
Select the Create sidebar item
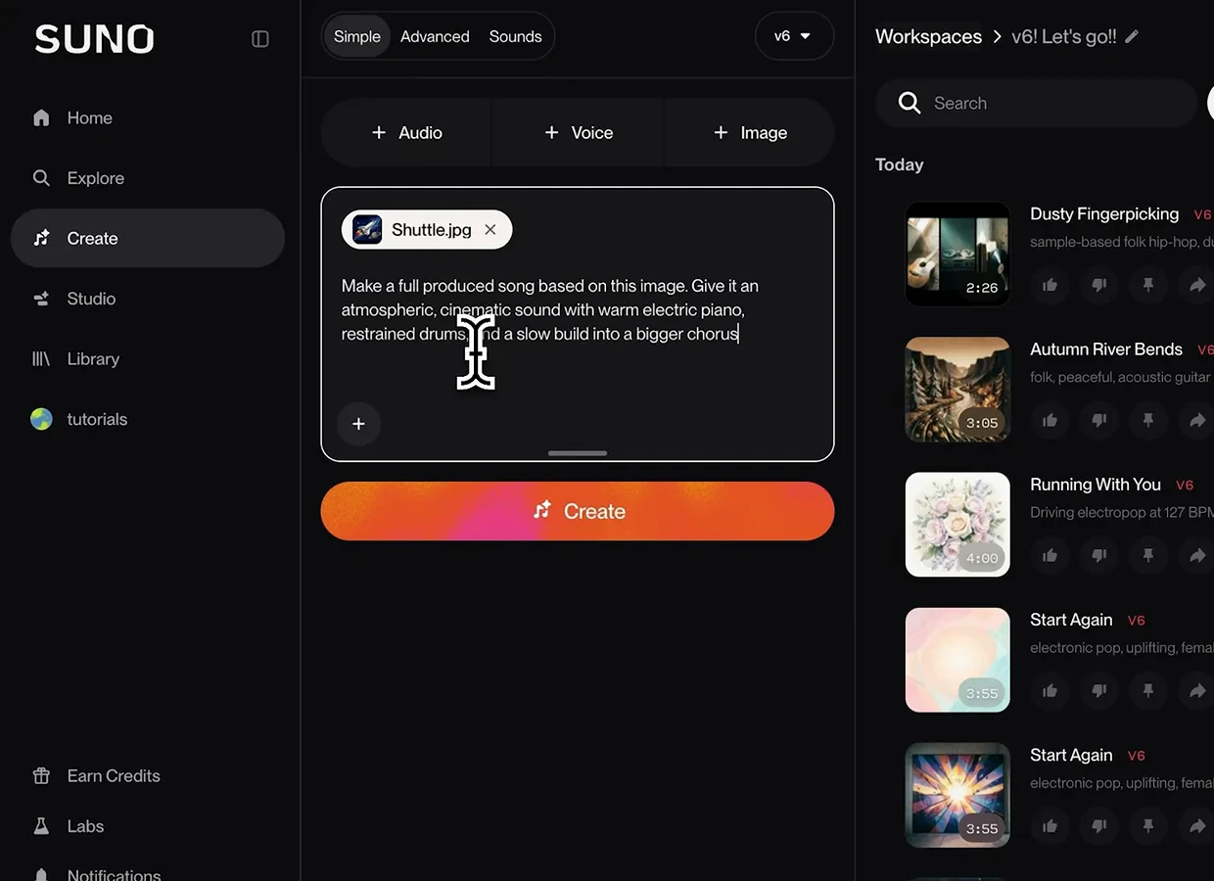coord(148,238)
